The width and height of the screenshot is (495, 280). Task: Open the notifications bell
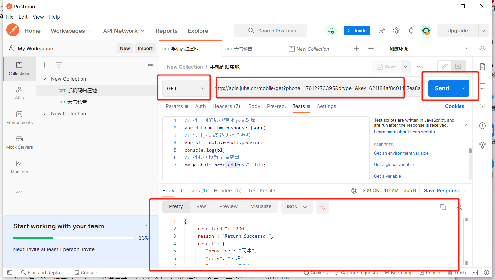[411, 31]
